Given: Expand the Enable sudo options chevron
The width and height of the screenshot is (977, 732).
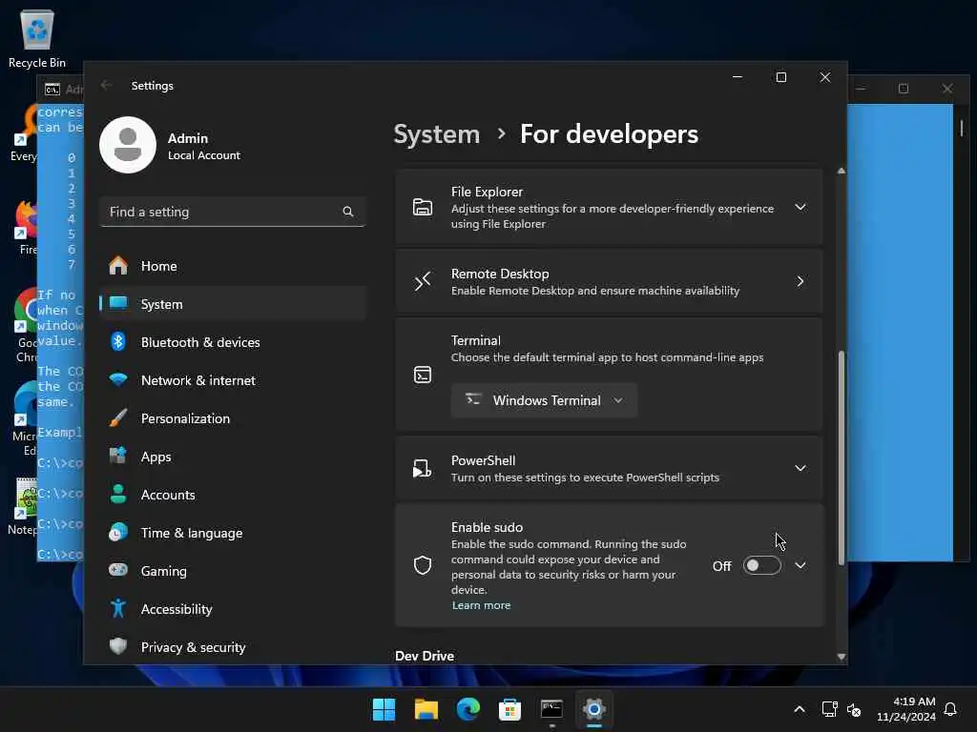Looking at the screenshot, I should click(x=800, y=565).
